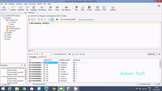The width and height of the screenshot is (162, 91).
Task: Click the Count Documents button
Action: click(144, 84)
